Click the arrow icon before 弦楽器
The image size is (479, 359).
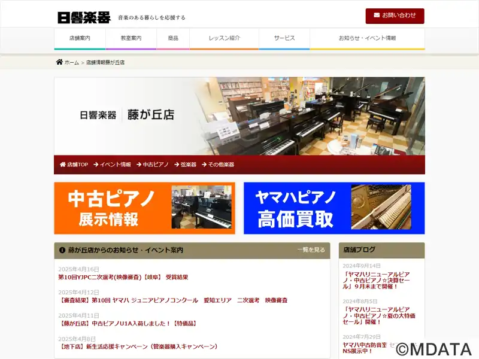[x=177, y=165]
